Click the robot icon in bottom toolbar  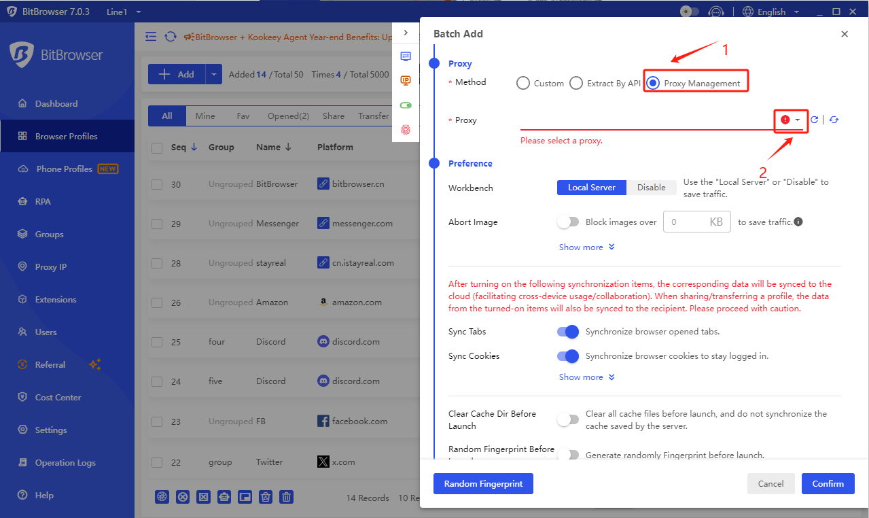point(224,498)
